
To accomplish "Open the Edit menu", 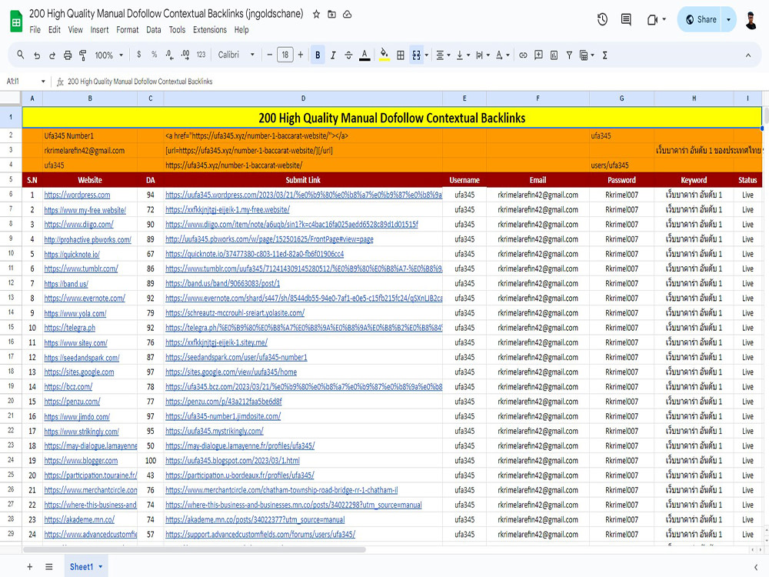I will click(54, 30).
